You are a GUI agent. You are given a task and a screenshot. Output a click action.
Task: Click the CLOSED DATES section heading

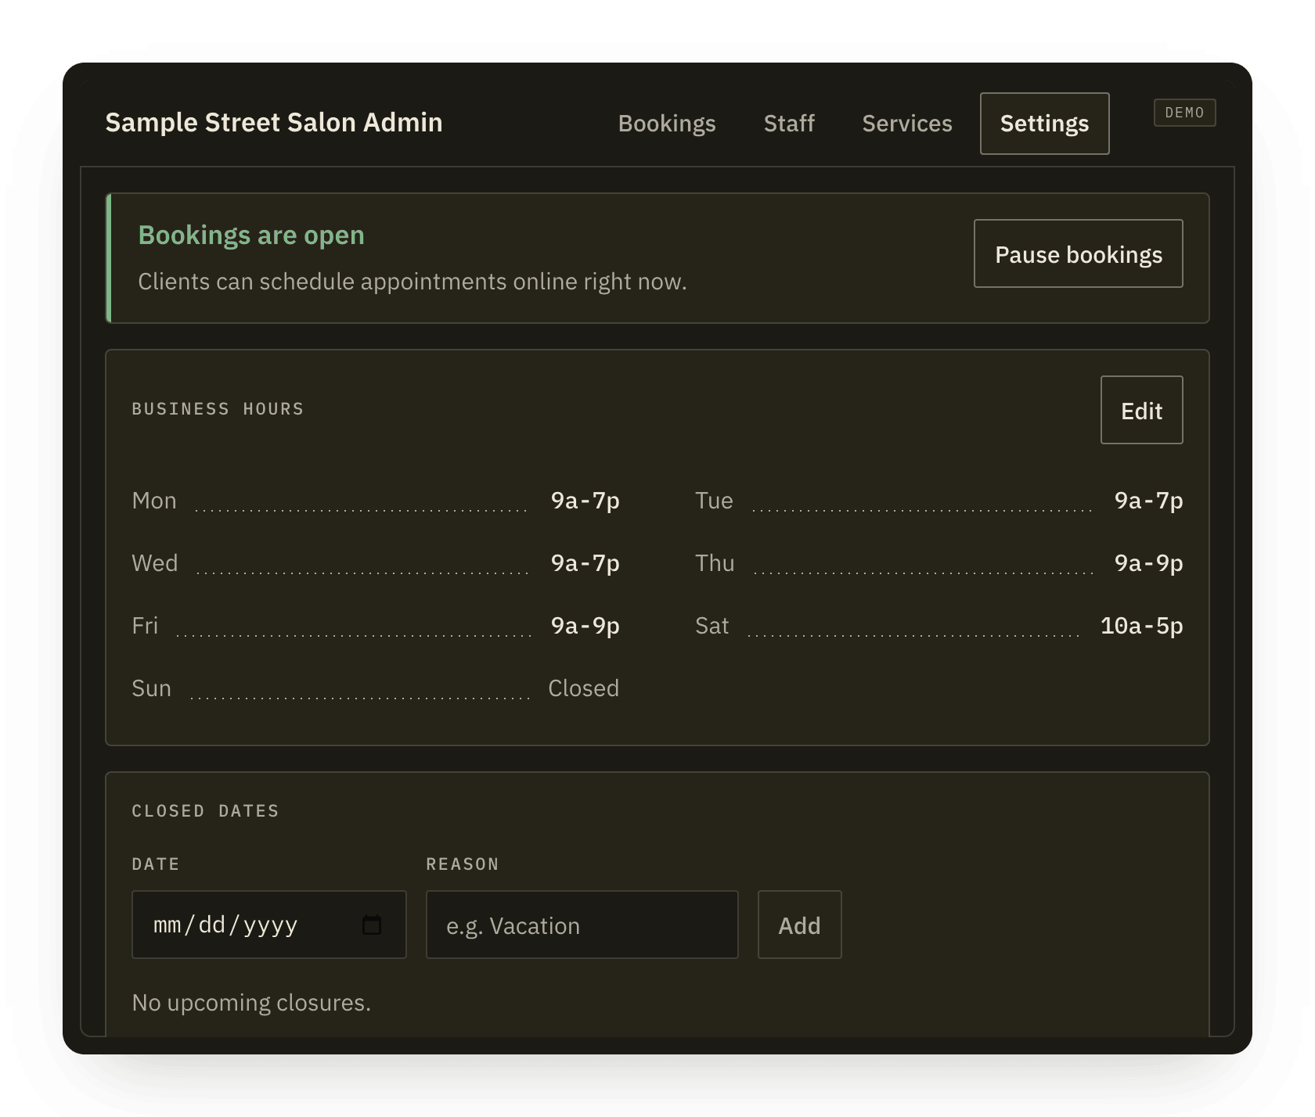pyautogui.click(x=205, y=811)
